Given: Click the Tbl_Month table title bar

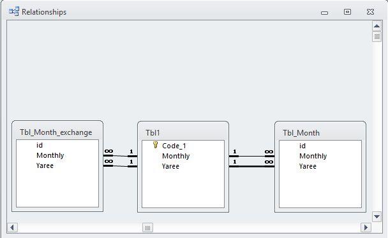Looking at the screenshot, I should (320, 133).
